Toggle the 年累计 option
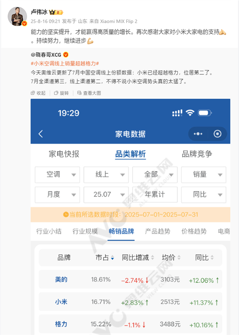The image size is (239, 335). point(155,195)
